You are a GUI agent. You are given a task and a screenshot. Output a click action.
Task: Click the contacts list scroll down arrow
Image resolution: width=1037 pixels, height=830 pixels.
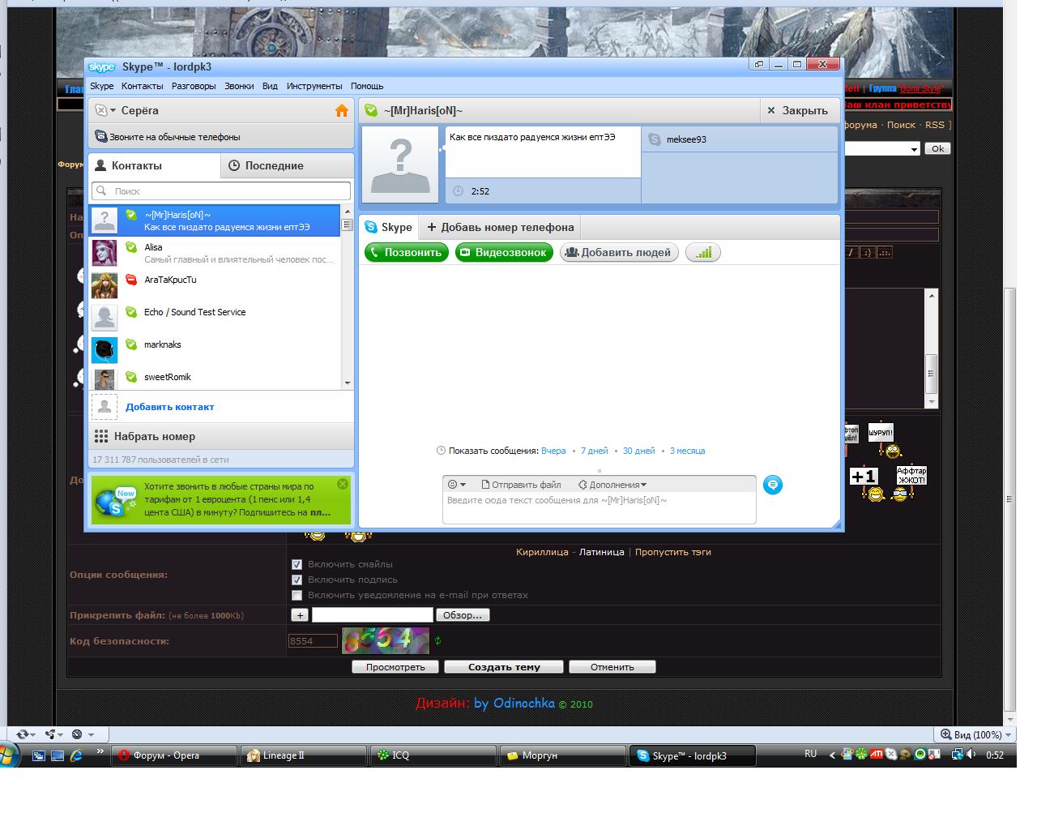(x=348, y=383)
